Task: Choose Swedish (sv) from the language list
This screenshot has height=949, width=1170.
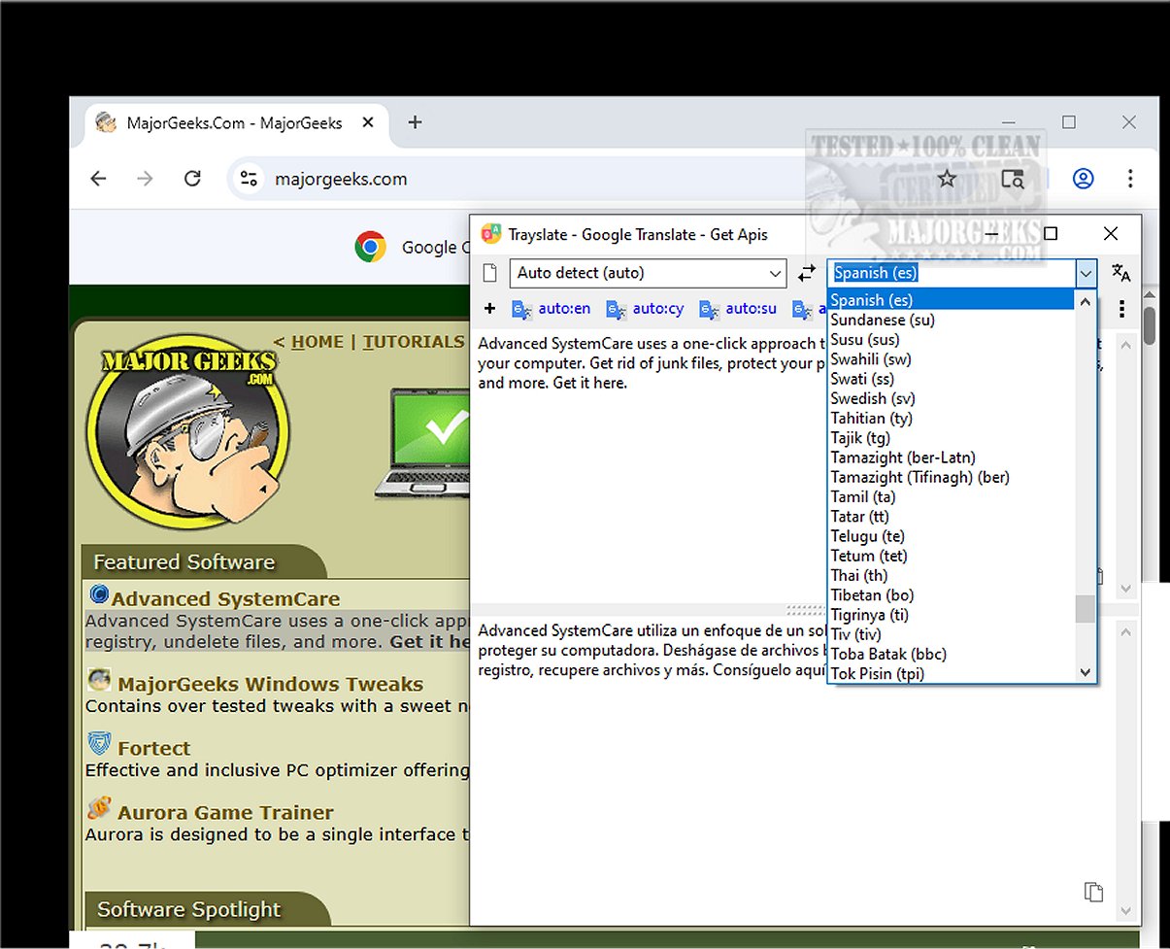Action: tap(872, 398)
